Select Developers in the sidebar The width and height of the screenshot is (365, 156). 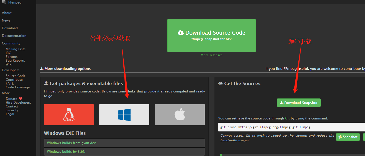tap(11, 70)
